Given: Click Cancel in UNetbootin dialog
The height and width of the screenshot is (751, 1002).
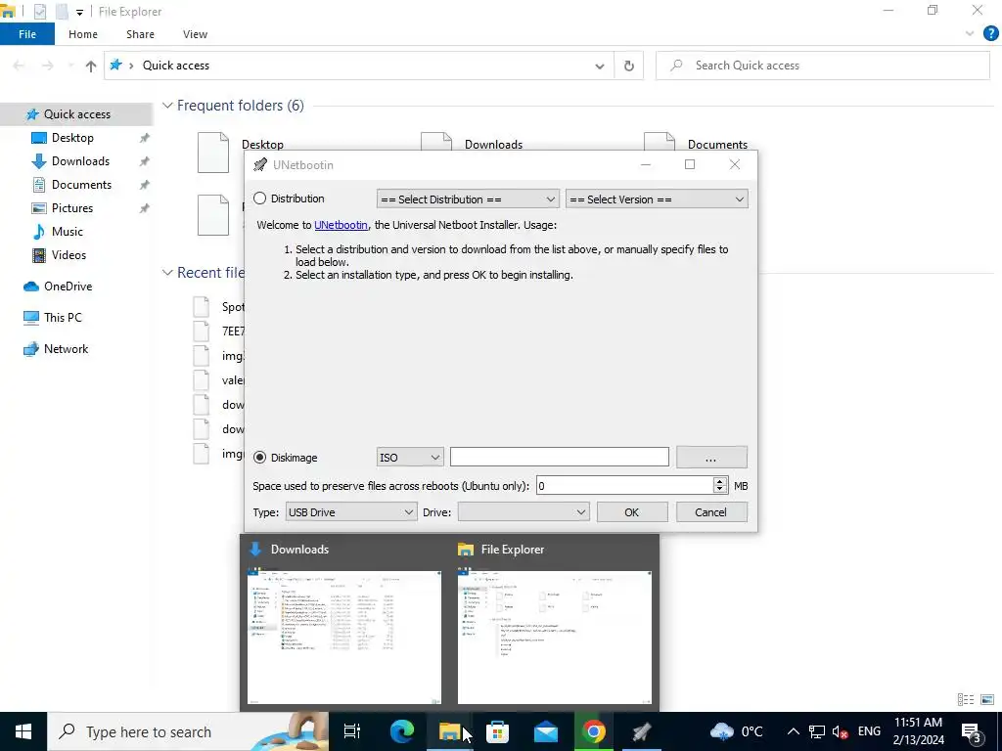Looking at the screenshot, I should [x=711, y=512].
